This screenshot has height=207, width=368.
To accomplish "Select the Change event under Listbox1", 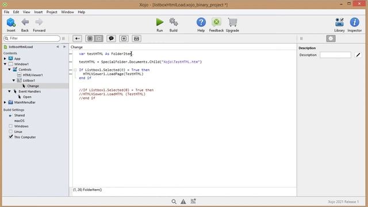I will [33, 86].
